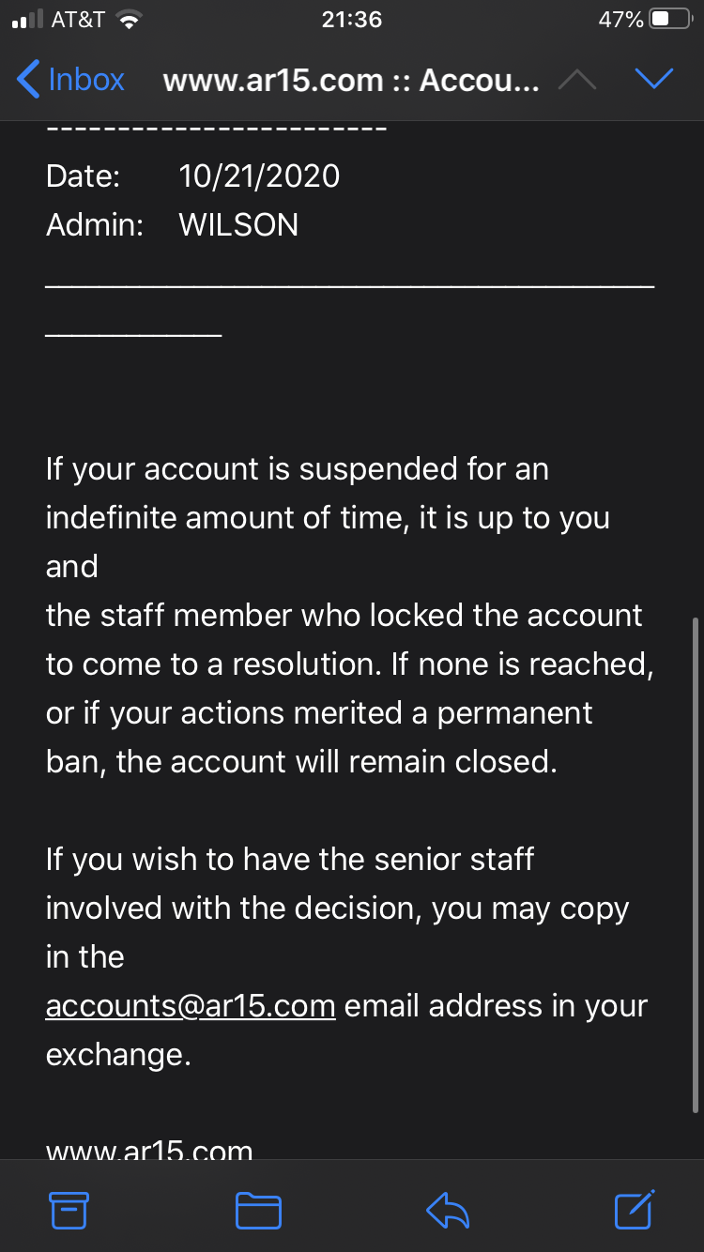The image size is (704, 1252).
Task: Tap the AT&T carrier label
Action: tap(78, 20)
